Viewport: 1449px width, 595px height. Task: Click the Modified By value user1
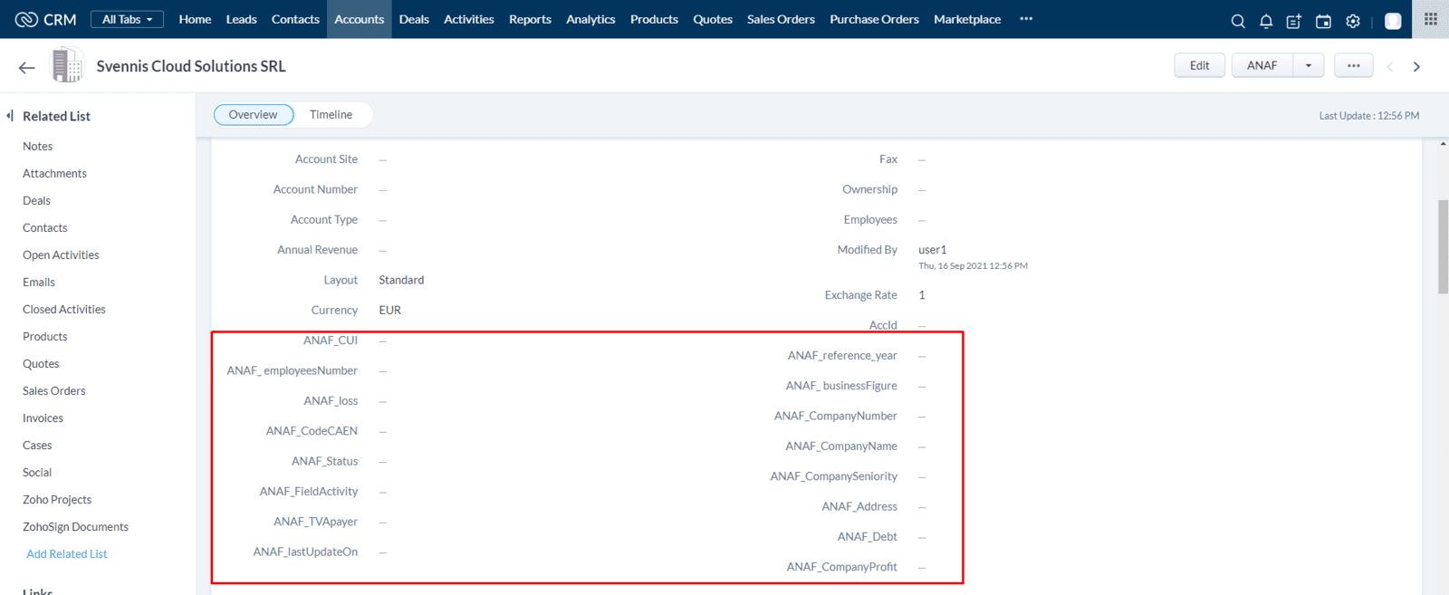click(x=933, y=250)
